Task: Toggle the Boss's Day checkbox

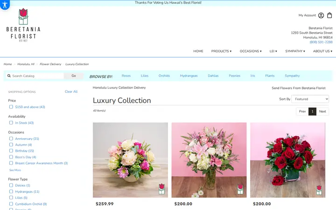Action: coord(11,157)
